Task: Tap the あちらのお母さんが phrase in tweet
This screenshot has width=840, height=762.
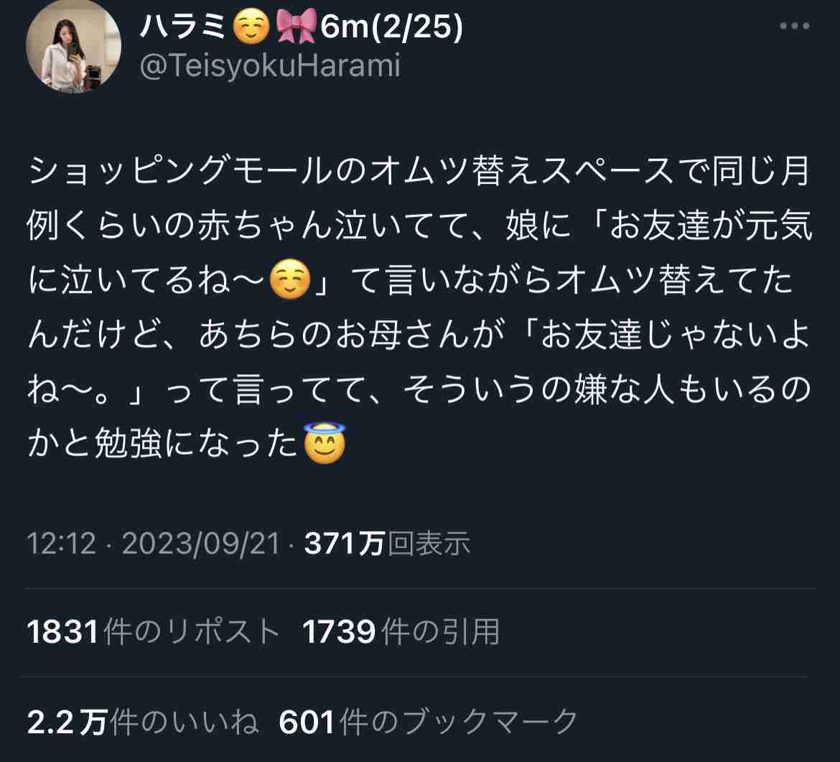Action: [351, 335]
